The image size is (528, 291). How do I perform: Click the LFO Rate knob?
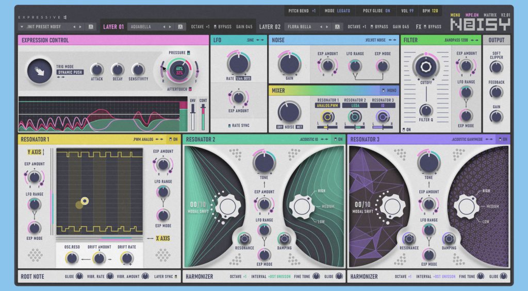pyautogui.click(x=238, y=63)
